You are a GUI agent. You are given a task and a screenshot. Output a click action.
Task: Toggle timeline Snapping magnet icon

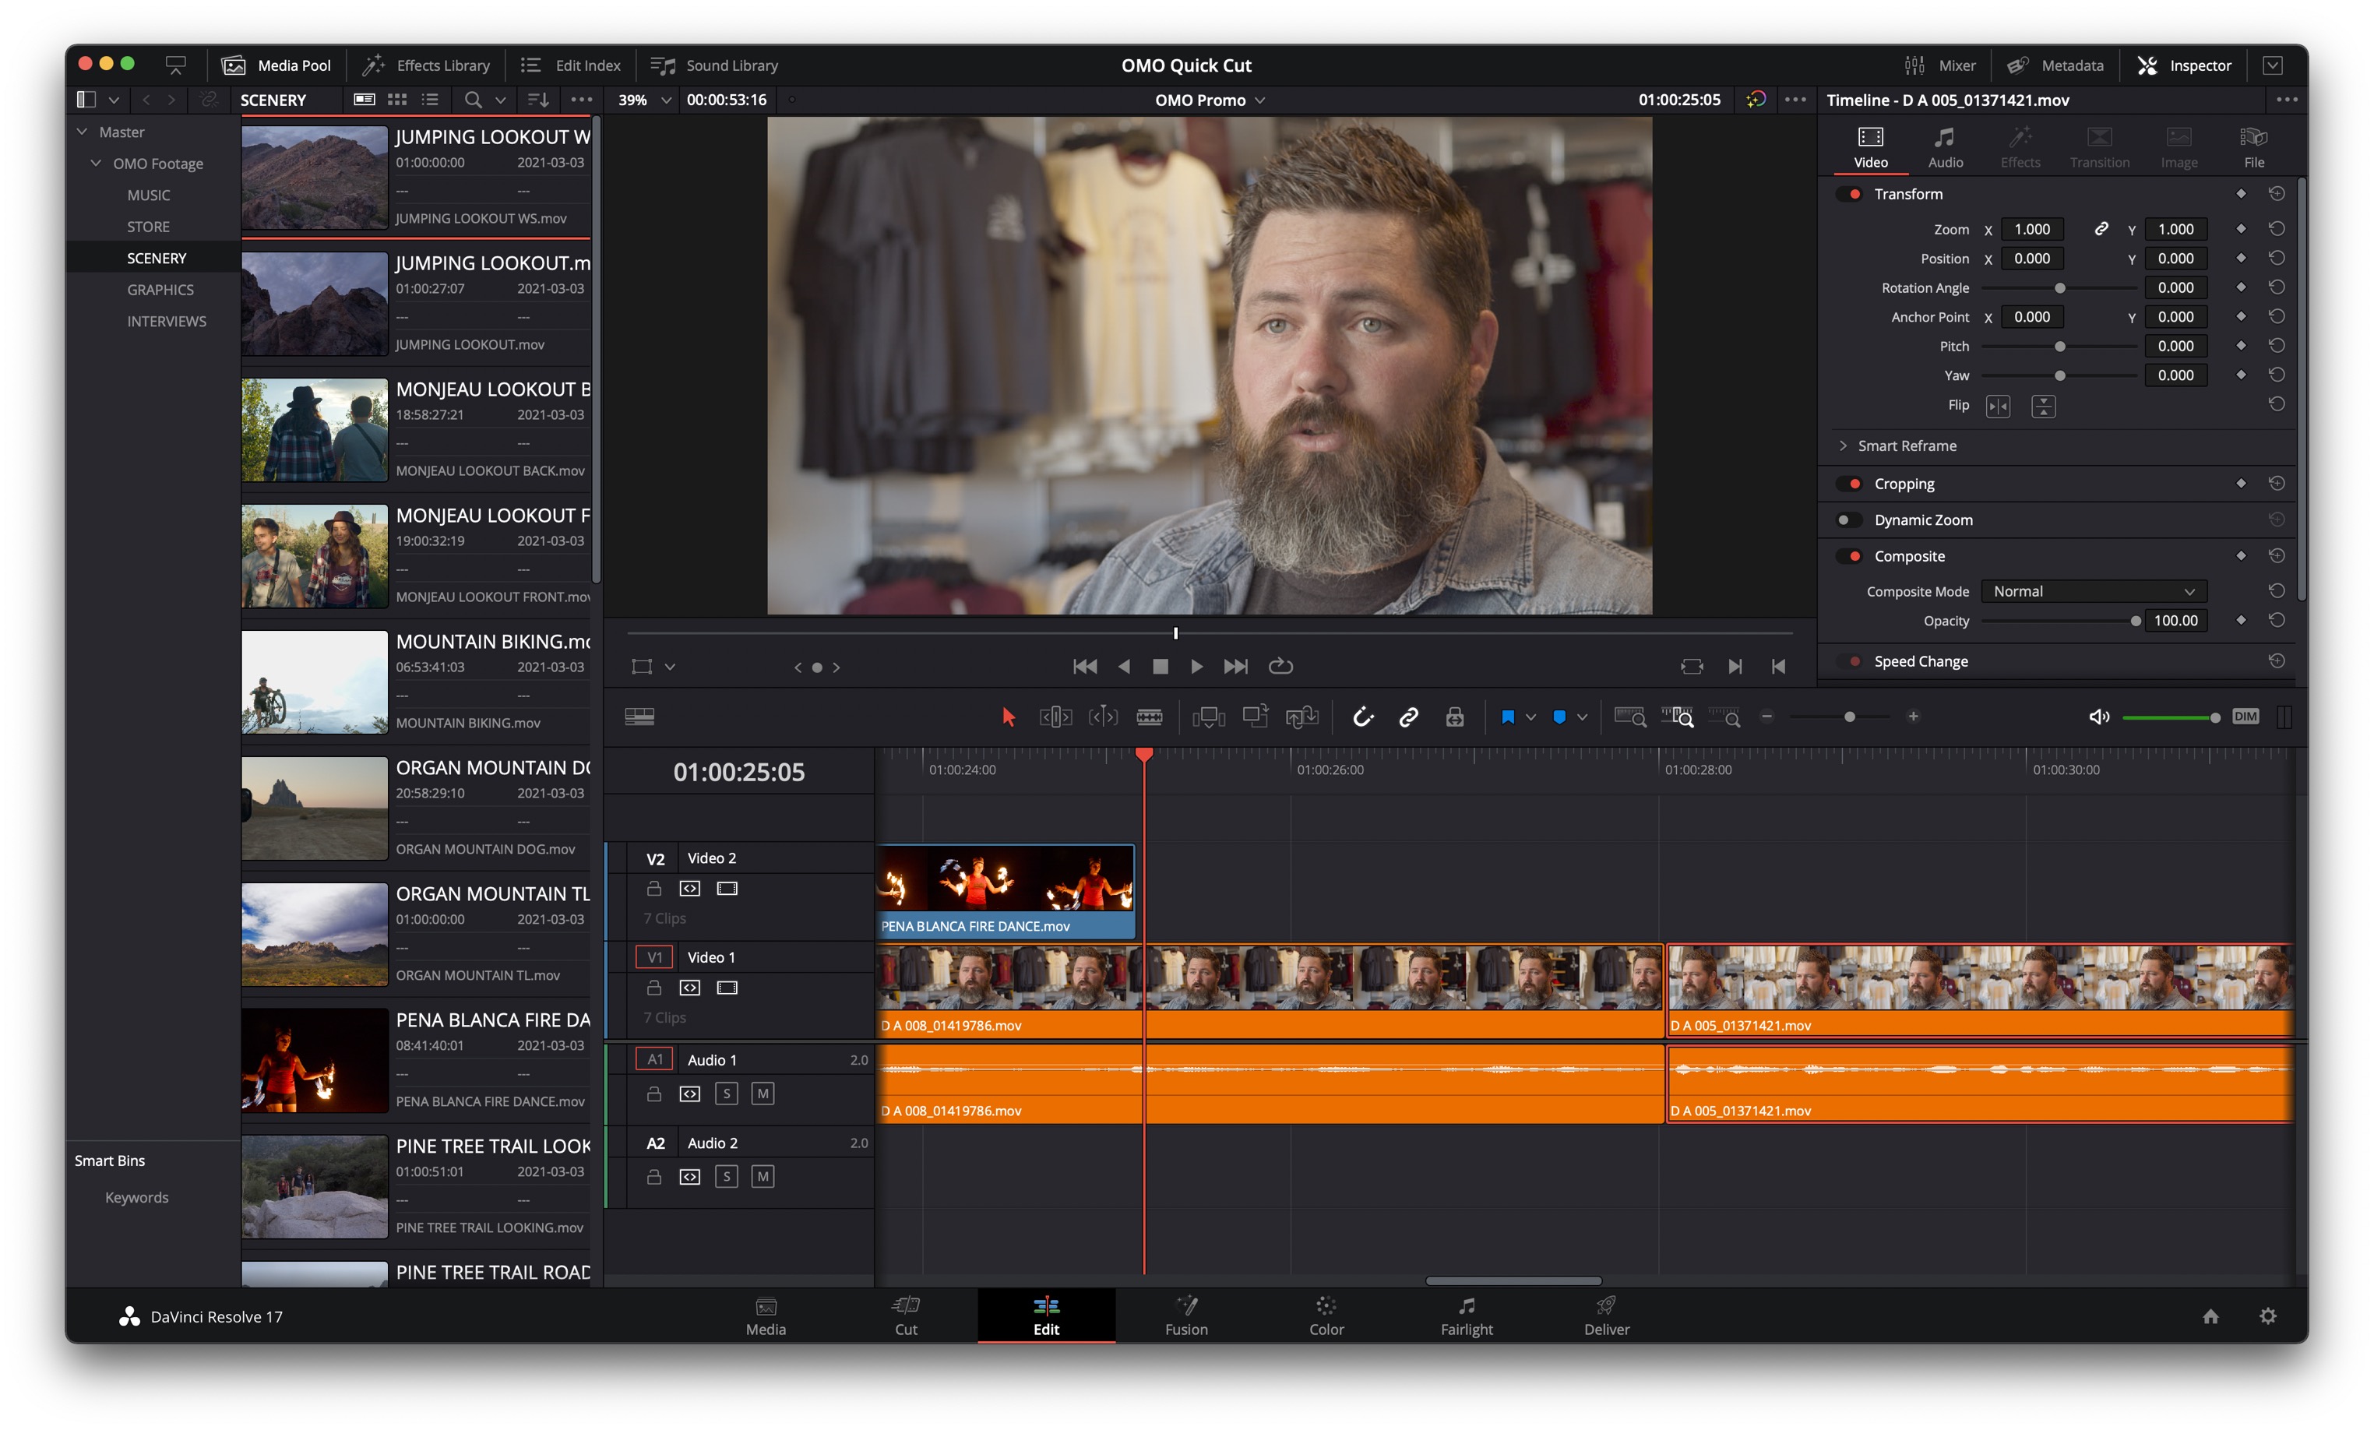point(1362,717)
